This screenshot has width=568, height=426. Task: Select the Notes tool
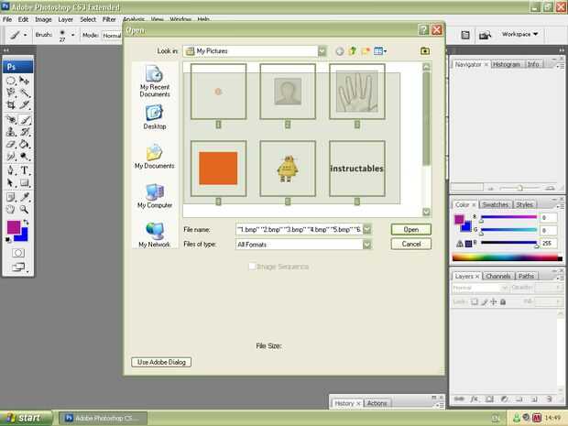[x=10, y=197]
